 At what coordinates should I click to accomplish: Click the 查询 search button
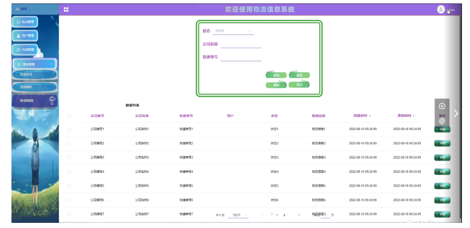click(x=276, y=75)
